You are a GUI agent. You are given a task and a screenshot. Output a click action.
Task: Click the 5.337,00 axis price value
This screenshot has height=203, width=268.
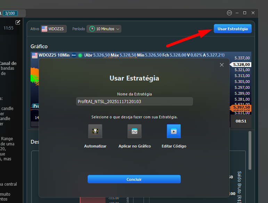click(242, 58)
